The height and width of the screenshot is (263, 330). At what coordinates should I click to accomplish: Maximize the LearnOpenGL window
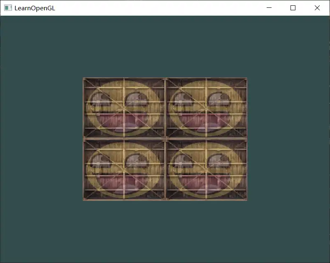coord(293,8)
